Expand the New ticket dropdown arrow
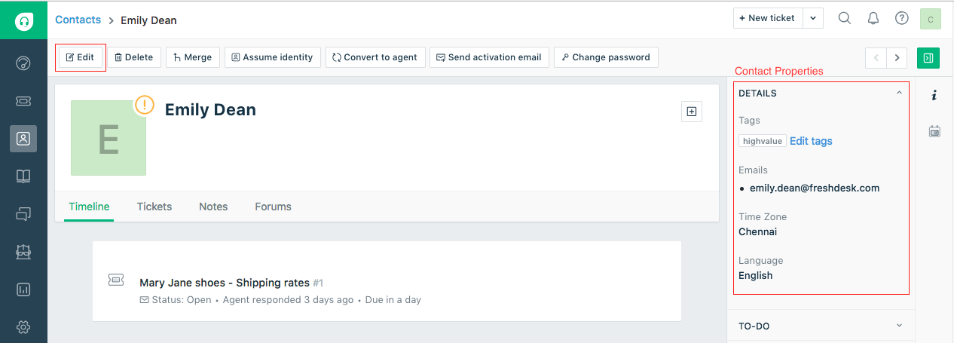The image size is (954, 343). [813, 18]
